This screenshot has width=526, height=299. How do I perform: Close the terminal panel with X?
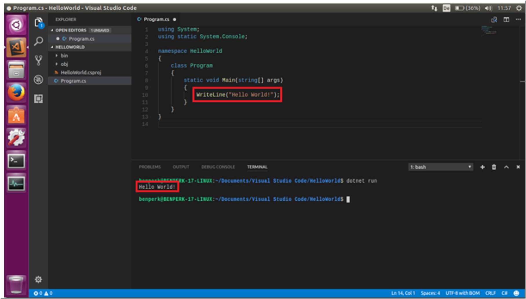[x=518, y=167]
